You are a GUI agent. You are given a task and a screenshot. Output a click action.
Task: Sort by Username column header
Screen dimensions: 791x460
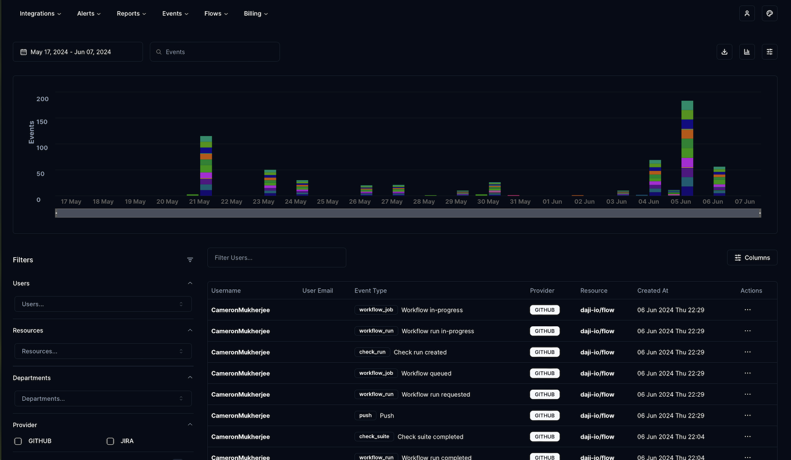226,290
